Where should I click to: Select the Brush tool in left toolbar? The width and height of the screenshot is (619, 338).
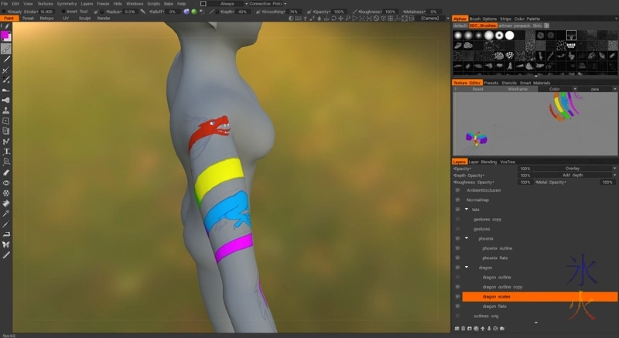pos(6,48)
